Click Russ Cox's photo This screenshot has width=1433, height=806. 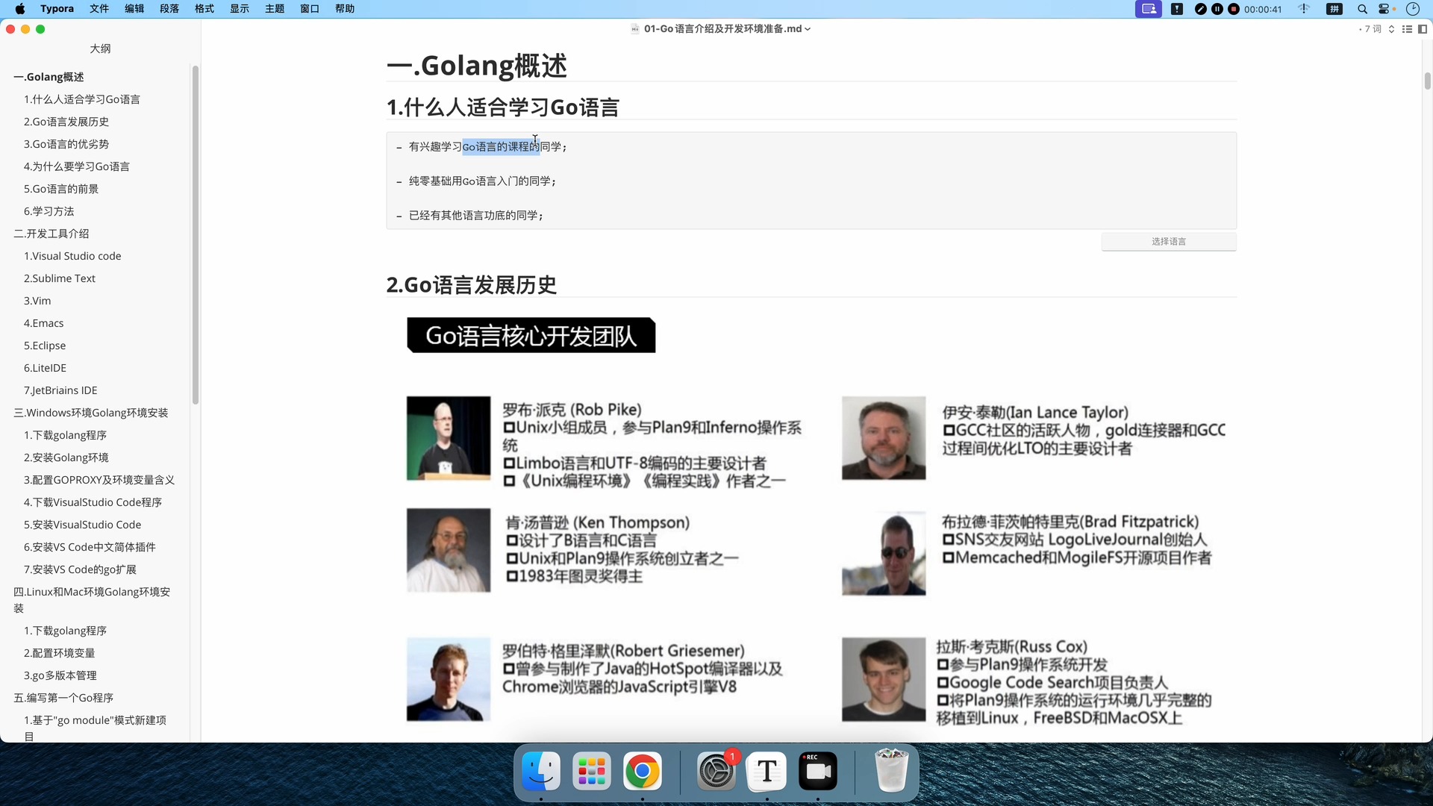tap(884, 679)
